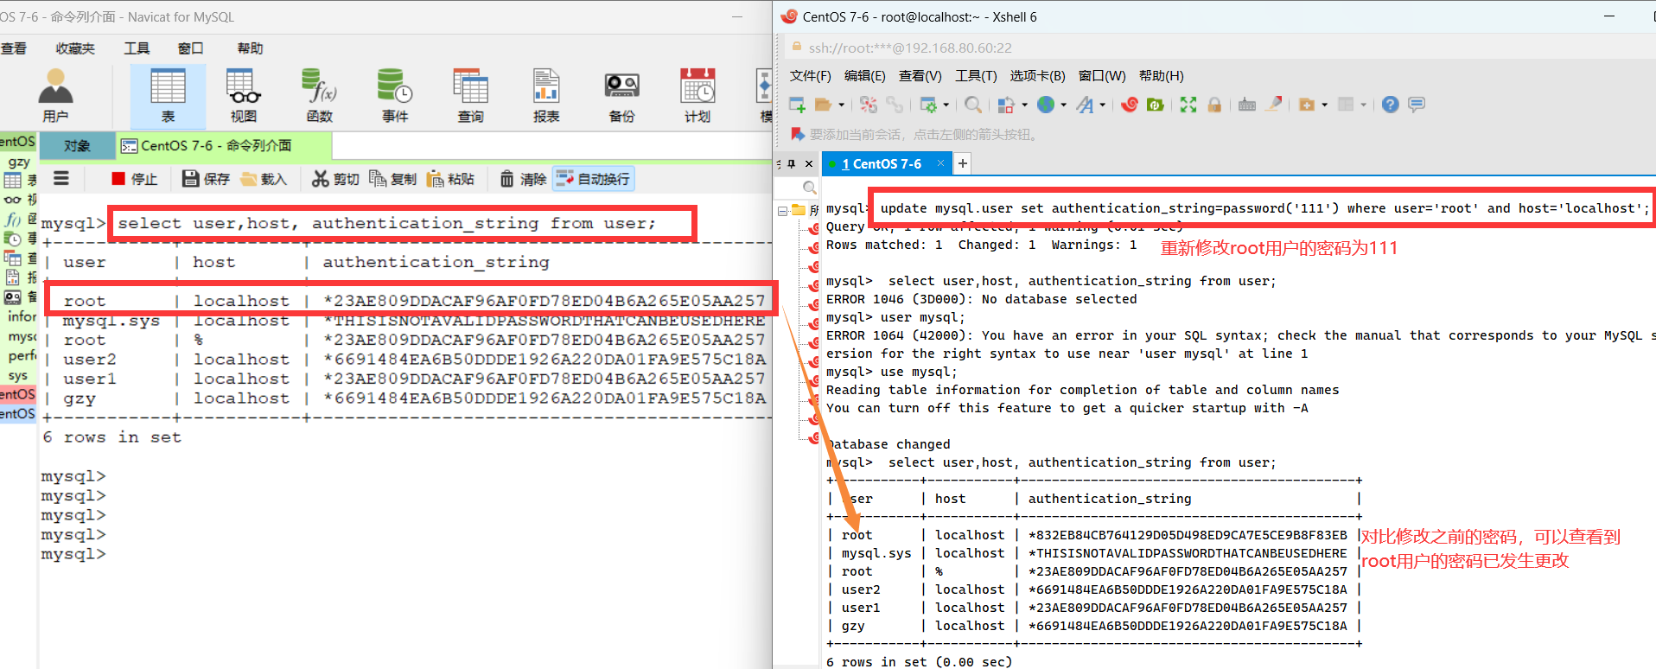Open the 文件(F) menu in Xshell
1656x669 pixels.
tap(810, 76)
